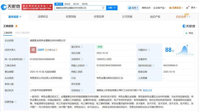Open legal representative 周建辉 link

[x=41, y=50]
